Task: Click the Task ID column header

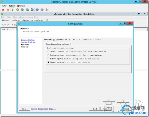Action: [7, 29]
